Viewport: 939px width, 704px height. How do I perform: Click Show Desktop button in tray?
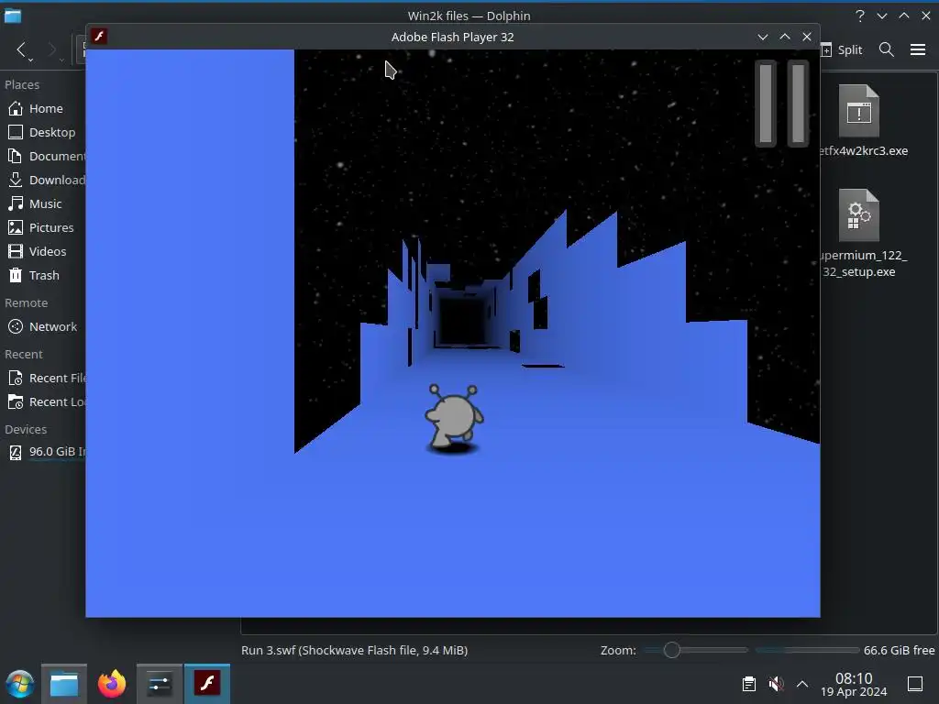pos(915,684)
